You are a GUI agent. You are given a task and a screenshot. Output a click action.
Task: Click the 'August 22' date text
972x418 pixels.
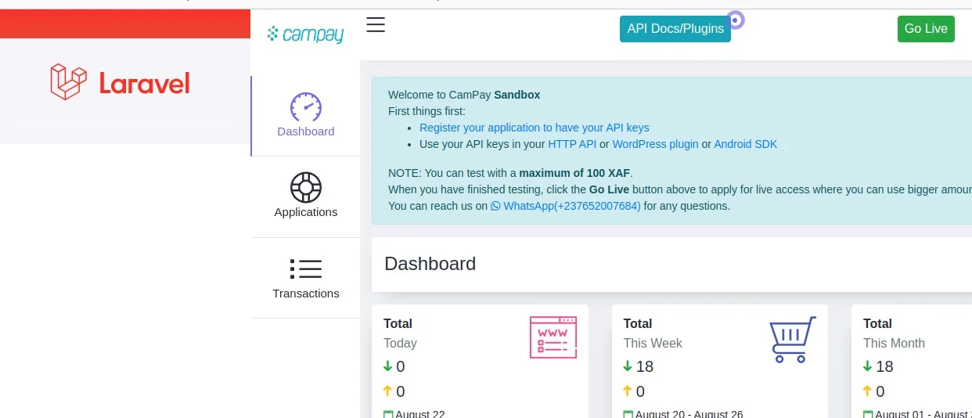click(420, 414)
